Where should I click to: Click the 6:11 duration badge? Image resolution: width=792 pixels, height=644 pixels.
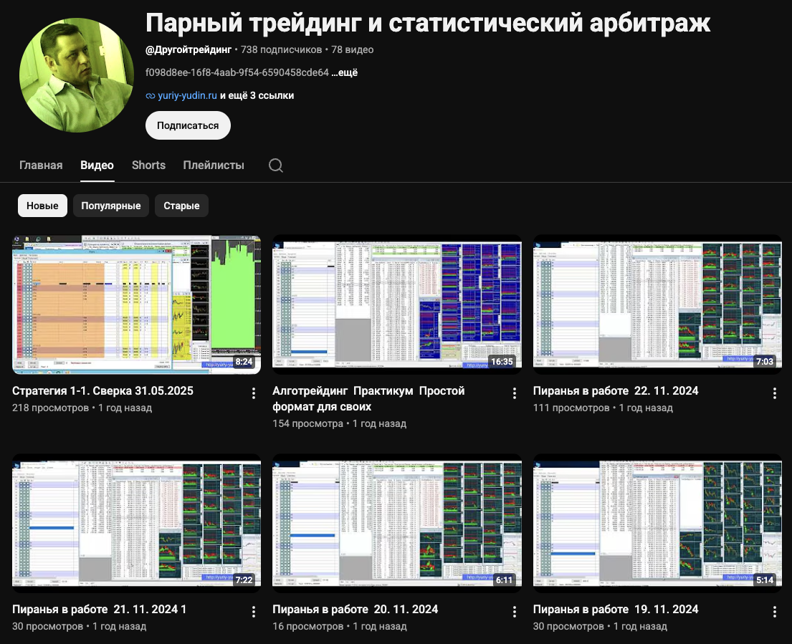[x=504, y=580]
